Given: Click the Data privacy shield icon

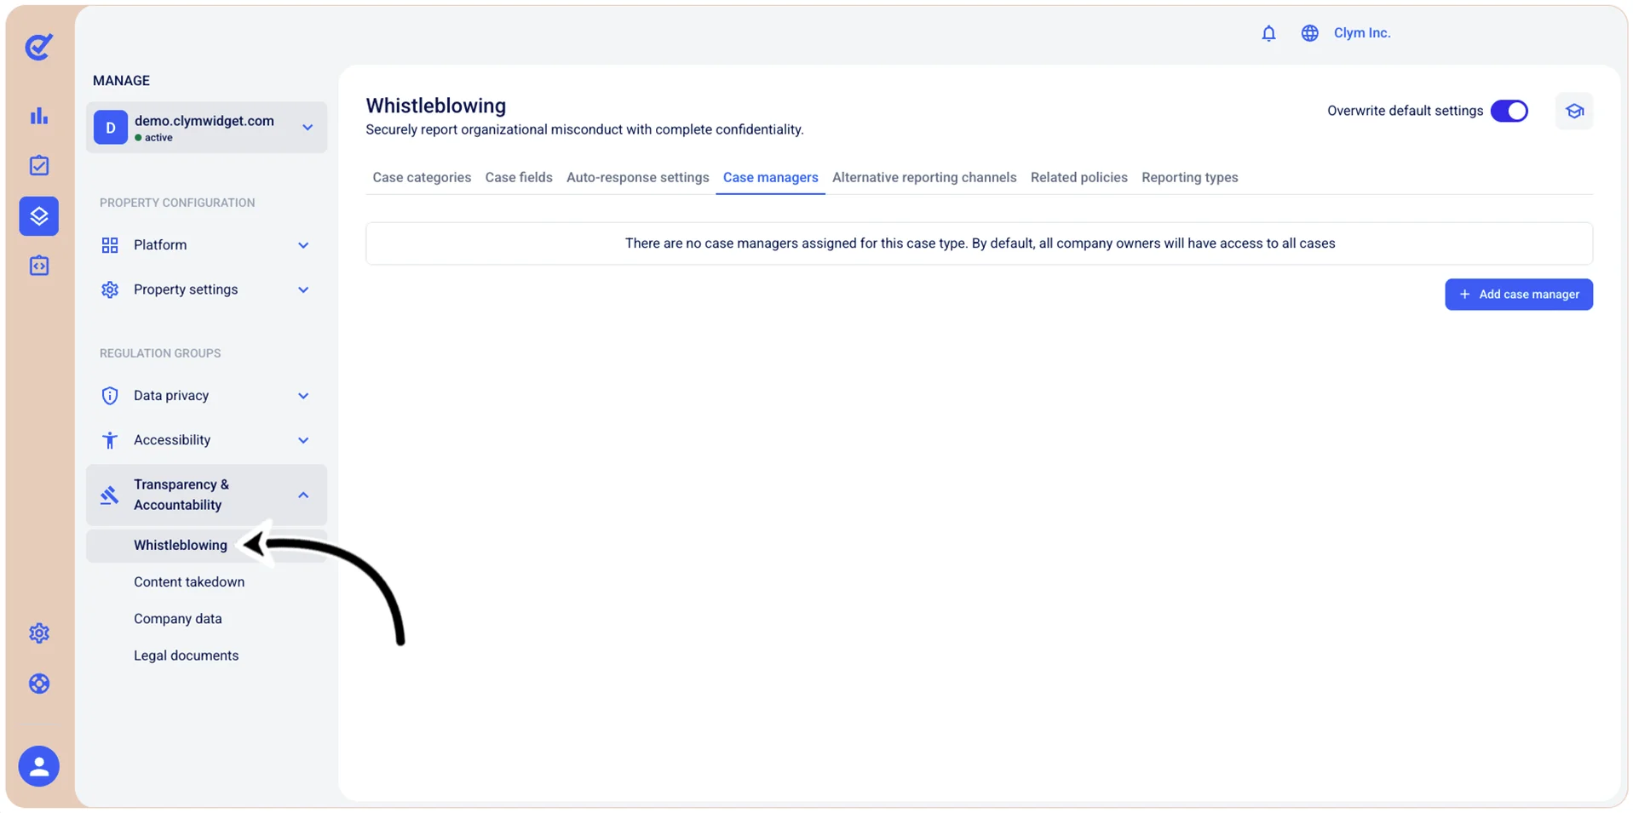Looking at the screenshot, I should tap(110, 396).
